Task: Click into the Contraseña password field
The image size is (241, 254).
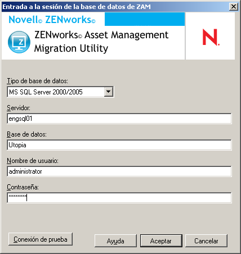Action: [119, 198]
